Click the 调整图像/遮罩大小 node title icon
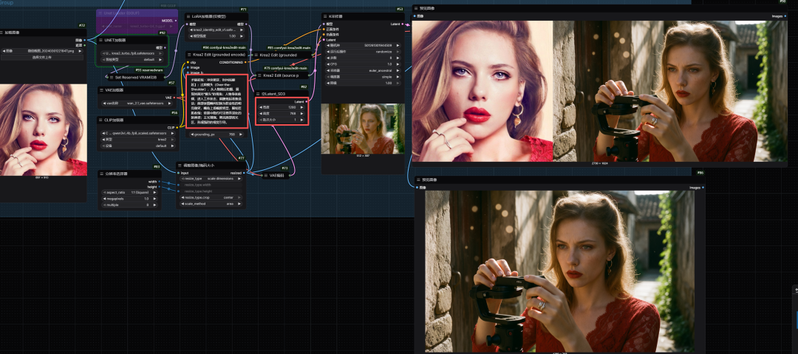This screenshot has width=798, height=354. (x=180, y=165)
